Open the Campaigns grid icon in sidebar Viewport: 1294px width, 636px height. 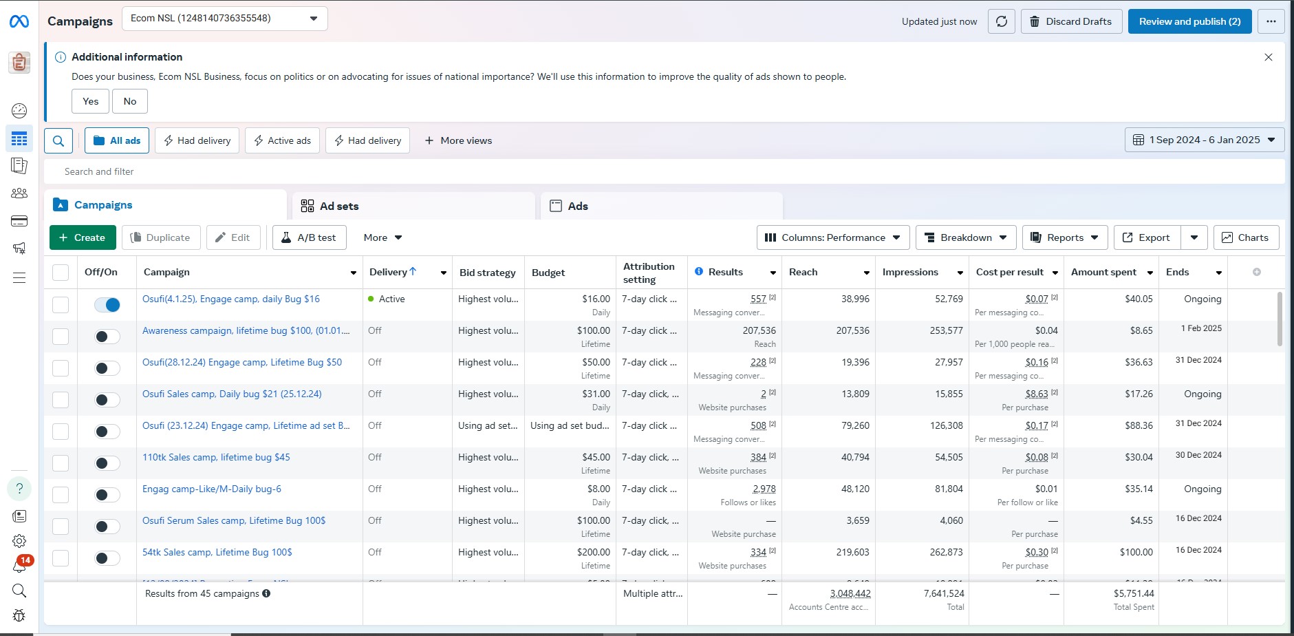click(x=19, y=139)
